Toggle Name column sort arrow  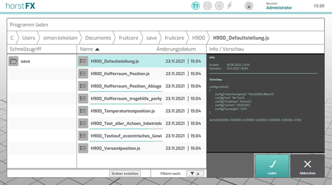click(97, 49)
